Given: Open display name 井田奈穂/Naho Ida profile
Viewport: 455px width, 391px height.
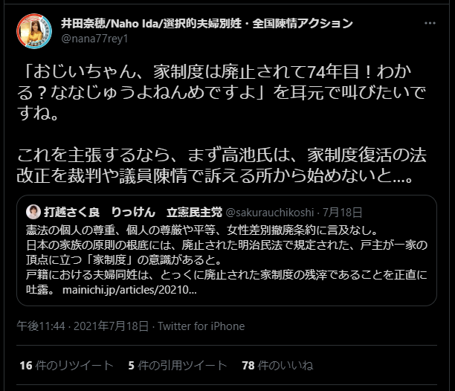Looking at the screenshot, I should tap(207, 23).
